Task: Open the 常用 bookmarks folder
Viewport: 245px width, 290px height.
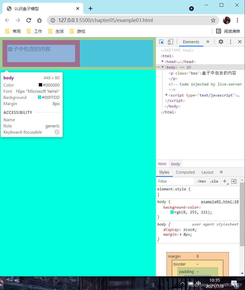Action: [x=13, y=31]
